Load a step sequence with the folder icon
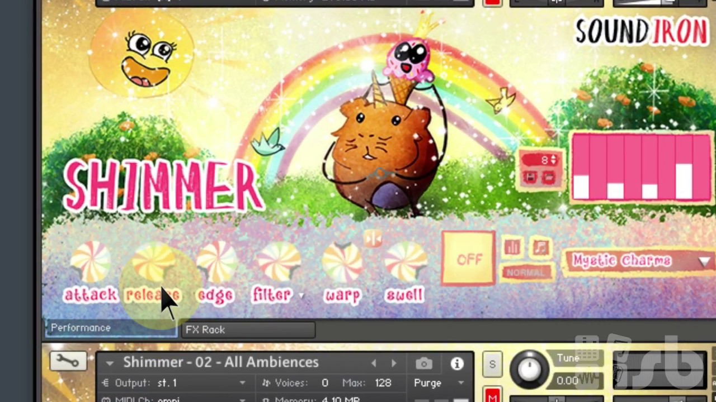 coord(549,178)
